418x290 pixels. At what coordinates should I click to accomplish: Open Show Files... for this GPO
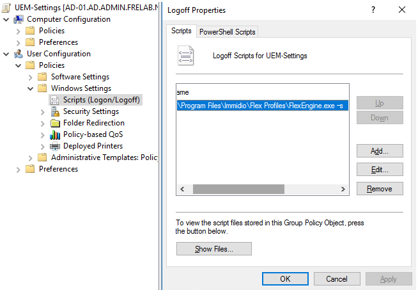(213, 248)
